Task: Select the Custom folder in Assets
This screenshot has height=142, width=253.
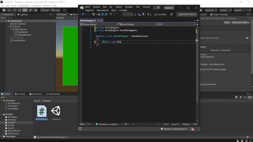Action: [x=11, y=123]
